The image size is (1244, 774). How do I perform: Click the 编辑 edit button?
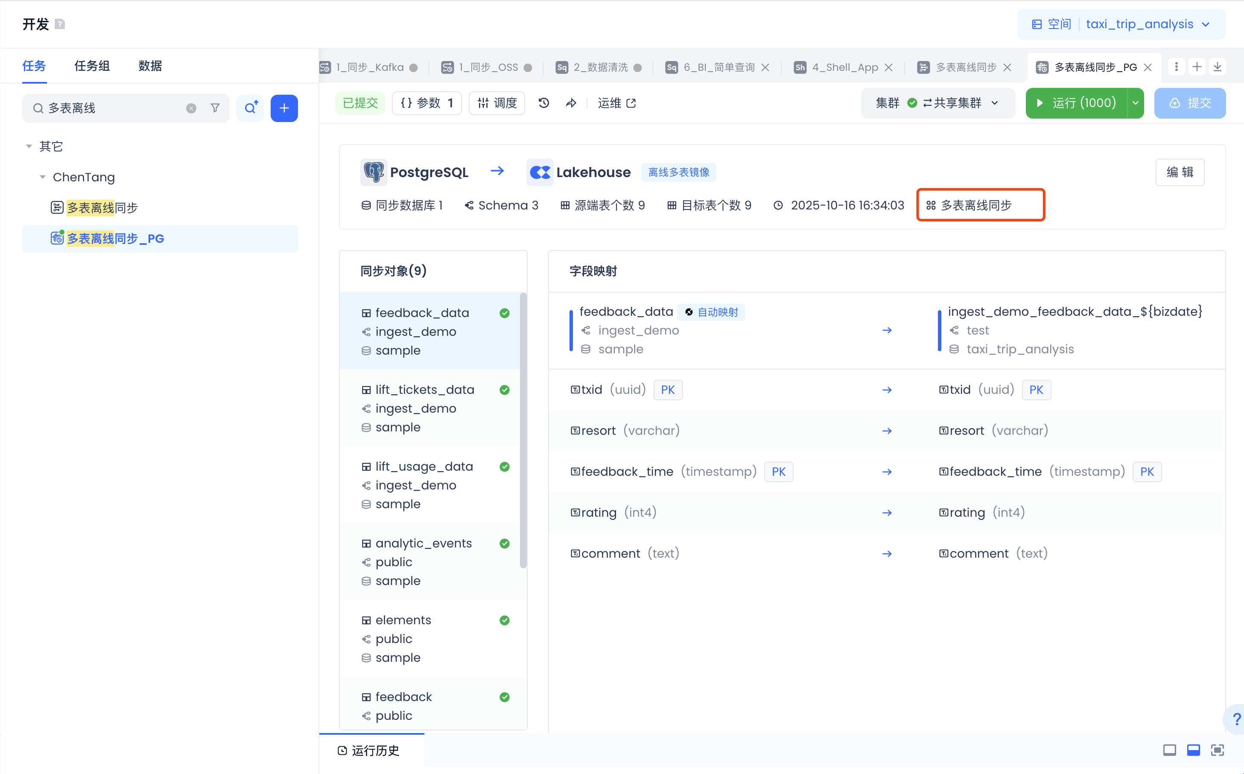point(1180,172)
